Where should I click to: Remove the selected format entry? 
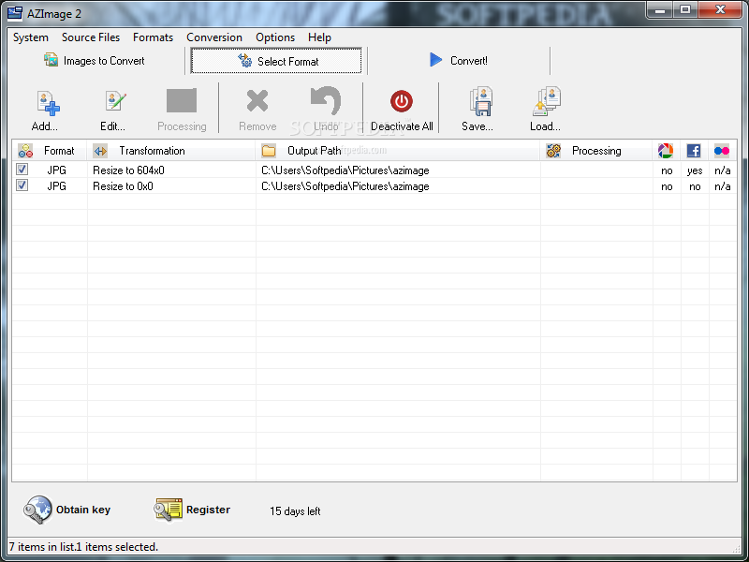tap(257, 110)
